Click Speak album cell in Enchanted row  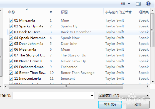[x=144, y=67]
